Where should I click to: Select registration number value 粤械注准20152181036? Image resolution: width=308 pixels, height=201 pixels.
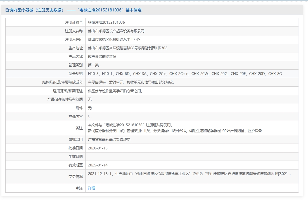coord(106,22)
